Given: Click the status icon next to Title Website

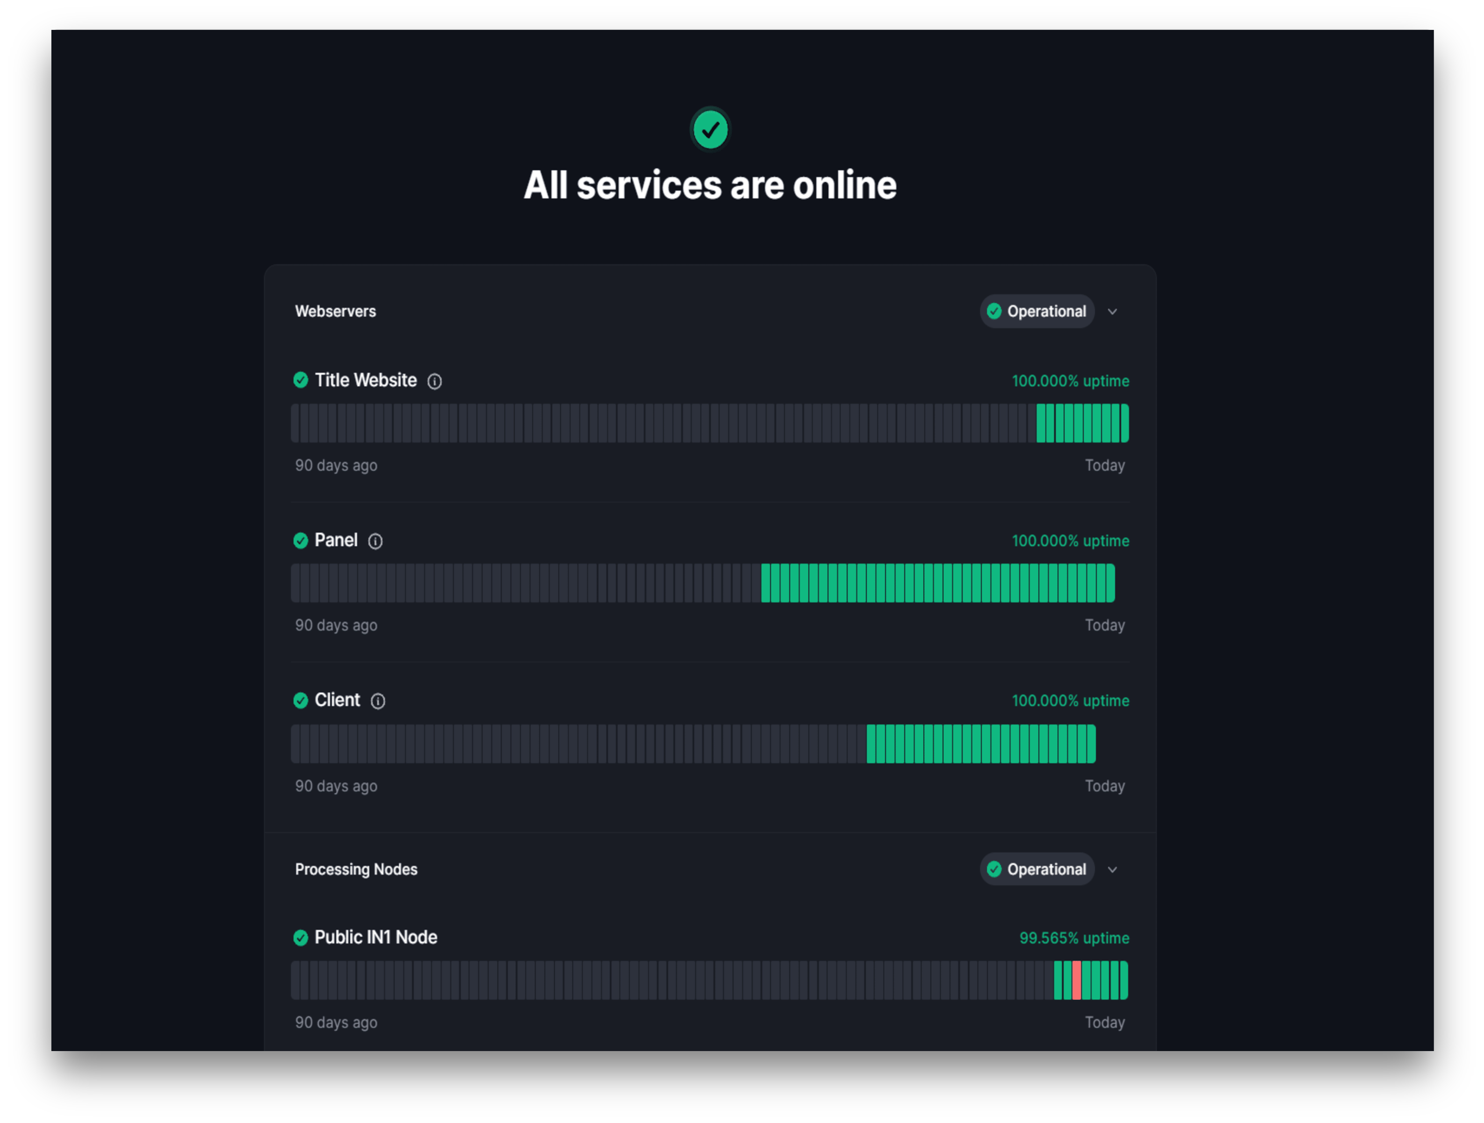Looking at the screenshot, I should pyautogui.click(x=300, y=380).
